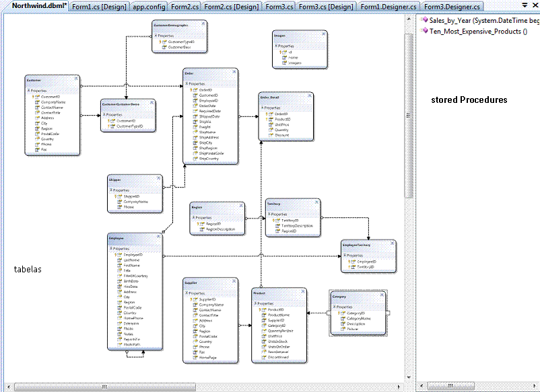The width and height of the screenshot is (540, 392).
Task: Open the document tab list dropdown arrow
Action: click(x=525, y=5)
